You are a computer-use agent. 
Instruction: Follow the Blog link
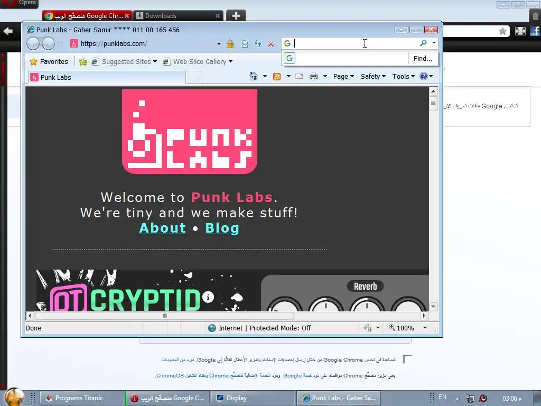coord(222,228)
